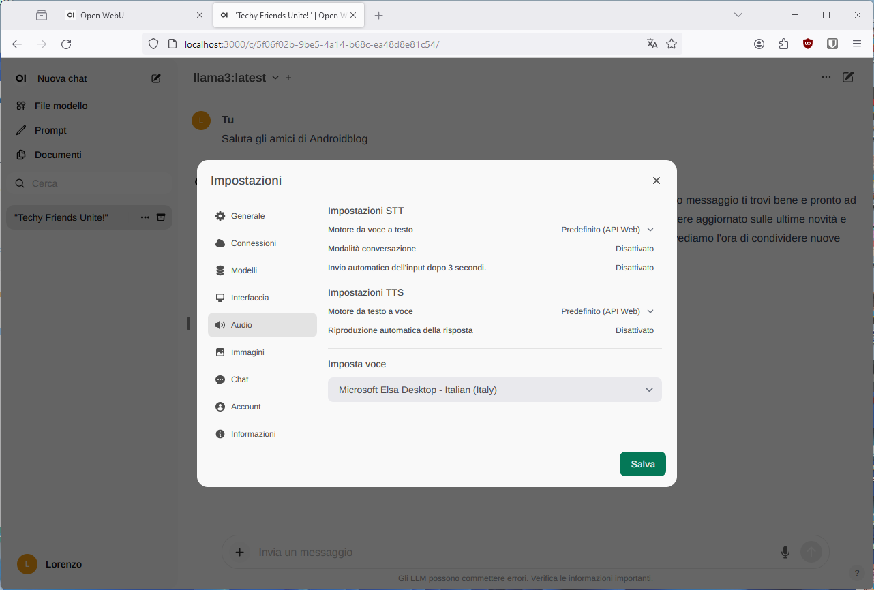The image size is (874, 590).
Task: Open the Connessioni settings section
Action: click(253, 243)
